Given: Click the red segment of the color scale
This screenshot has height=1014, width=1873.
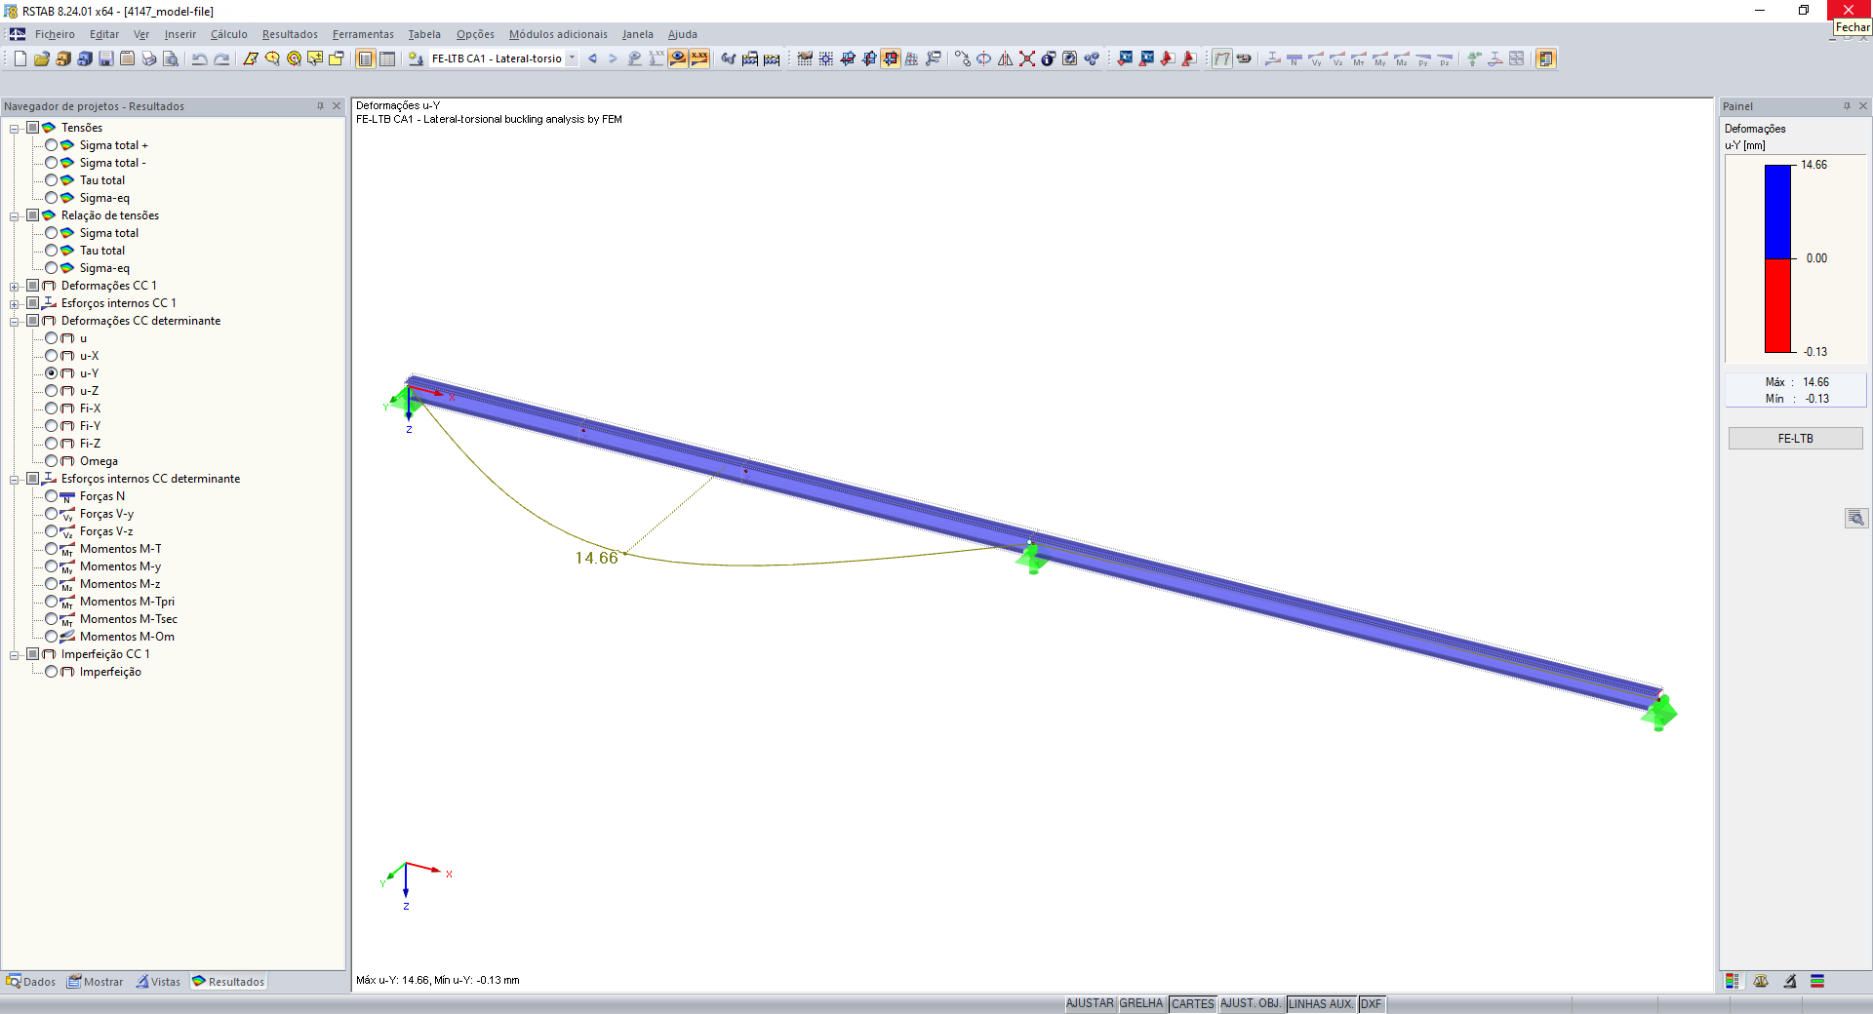Looking at the screenshot, I should tap(1778, 305).
